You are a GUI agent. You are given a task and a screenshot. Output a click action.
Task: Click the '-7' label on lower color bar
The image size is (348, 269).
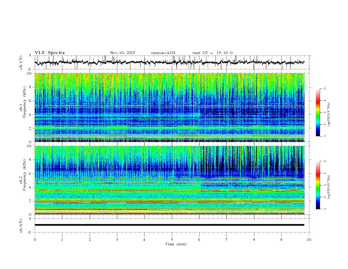(324, 209)
